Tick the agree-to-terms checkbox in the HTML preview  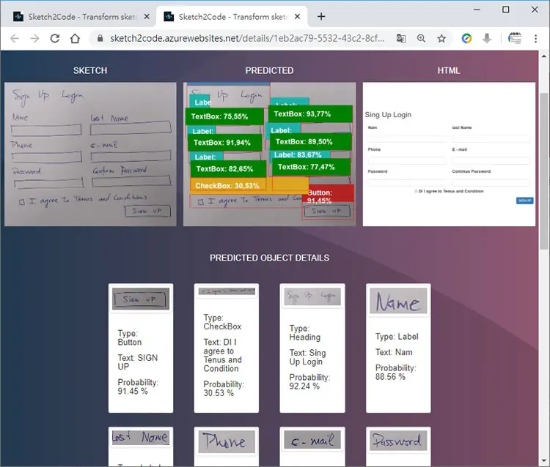tap(416, 192)
